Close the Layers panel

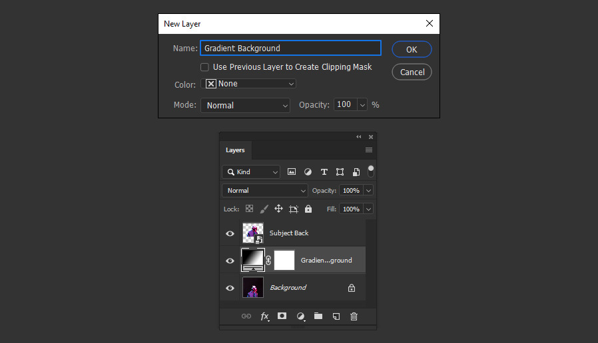(x=371, y=137)
